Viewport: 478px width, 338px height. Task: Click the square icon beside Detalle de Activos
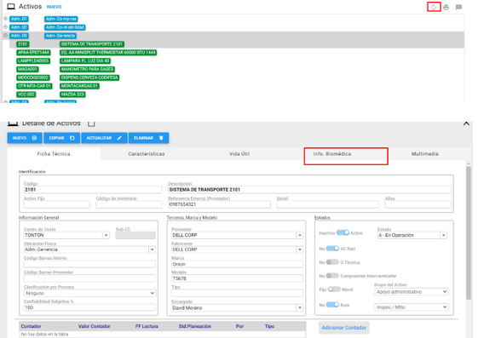click(91, 123)
